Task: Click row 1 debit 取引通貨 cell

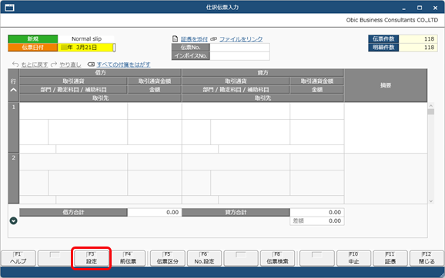Action: click(x=73, y=111)
